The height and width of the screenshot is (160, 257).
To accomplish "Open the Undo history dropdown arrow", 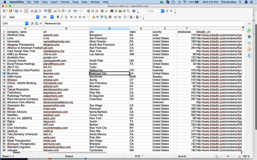I will pyautogui.click(x=78, y=11).
